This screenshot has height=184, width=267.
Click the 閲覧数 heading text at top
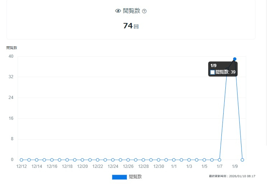(131, 11)
